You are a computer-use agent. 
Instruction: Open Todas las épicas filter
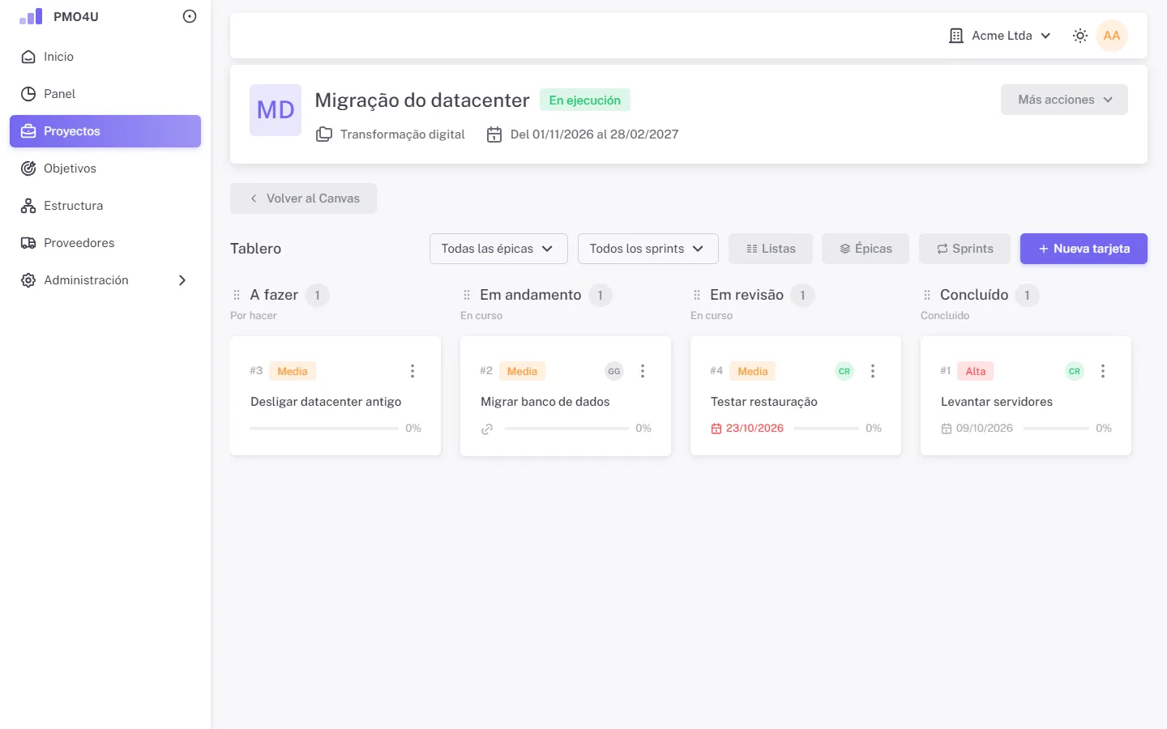tap(498, 249)
